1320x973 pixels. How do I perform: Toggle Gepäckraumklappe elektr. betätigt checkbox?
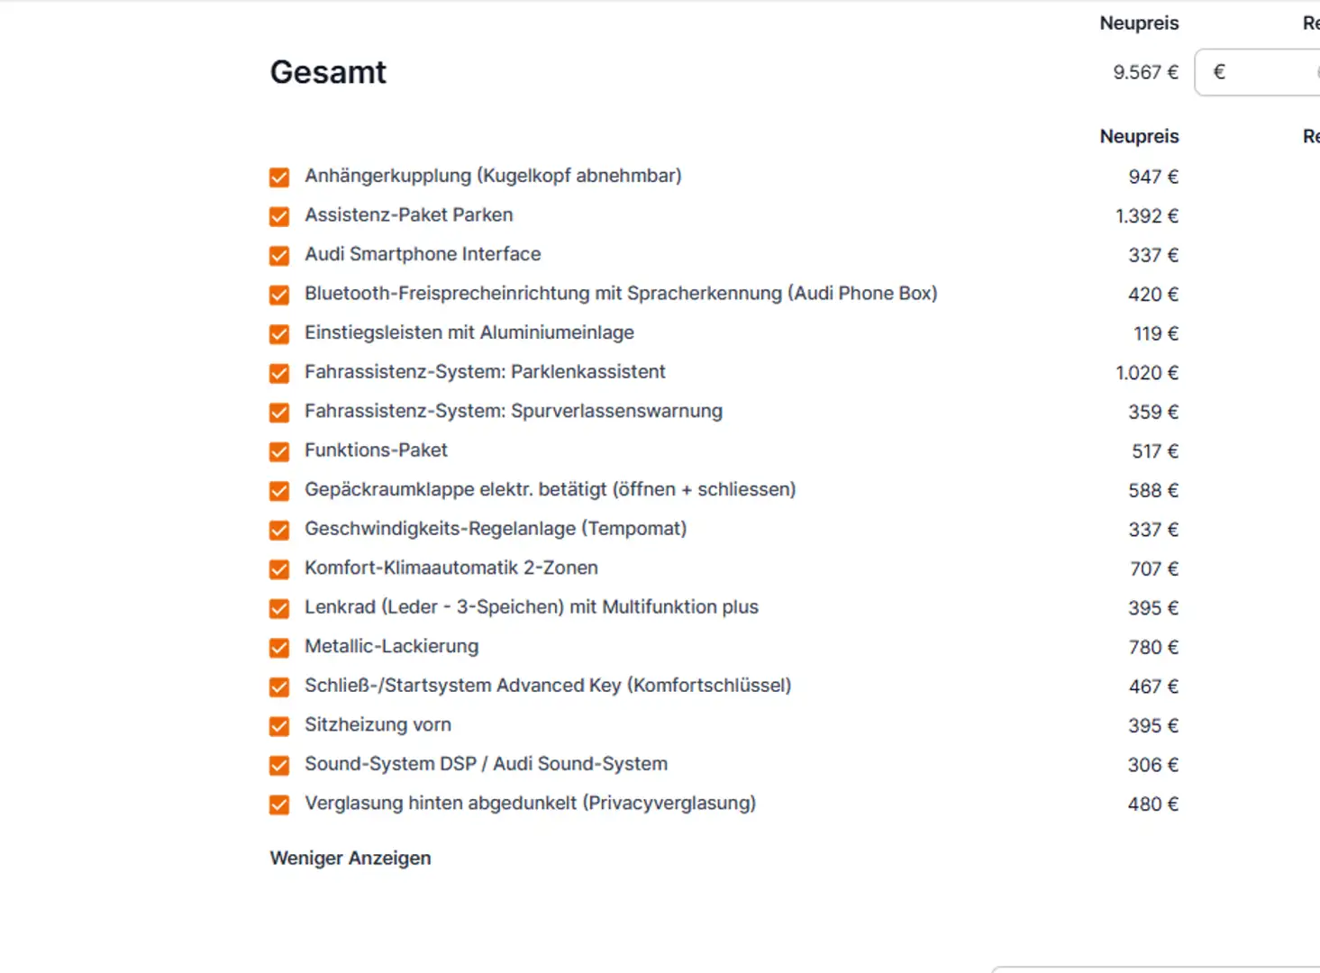click(279, 491)
